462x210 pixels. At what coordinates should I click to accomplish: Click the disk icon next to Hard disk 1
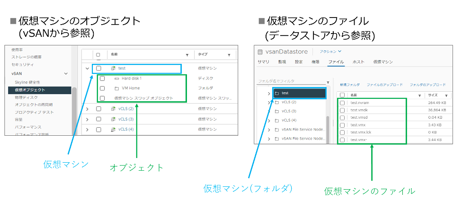click(x=116, y=79)
